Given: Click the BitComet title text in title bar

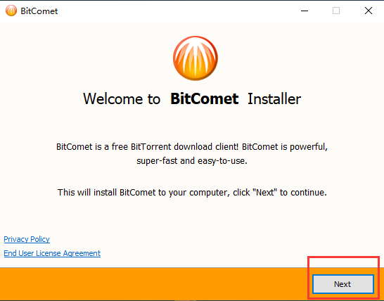Looking at the screenshot, I should 39,11.
